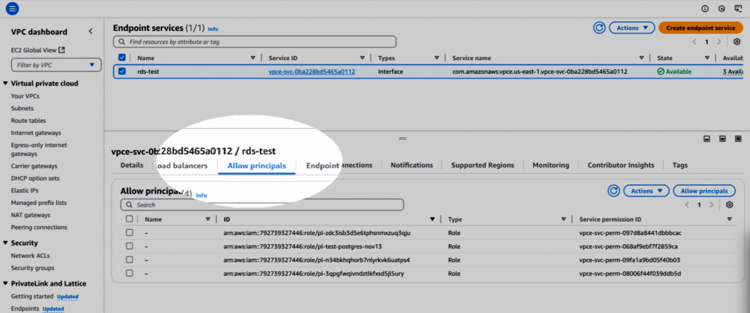Open the vpce-svc-0ba228bd5465a0112 service ID link
This screenshot has width=750, height=313.
pyautogui.click(x=311, y=72)
